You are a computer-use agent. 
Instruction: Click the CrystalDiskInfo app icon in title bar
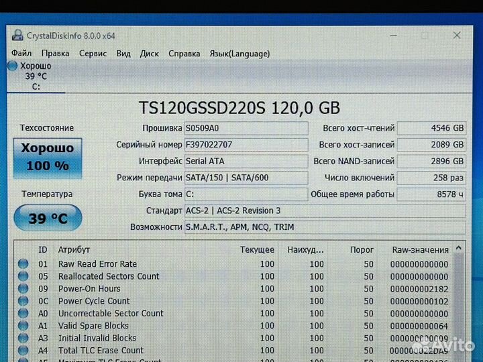click(17, 36)
